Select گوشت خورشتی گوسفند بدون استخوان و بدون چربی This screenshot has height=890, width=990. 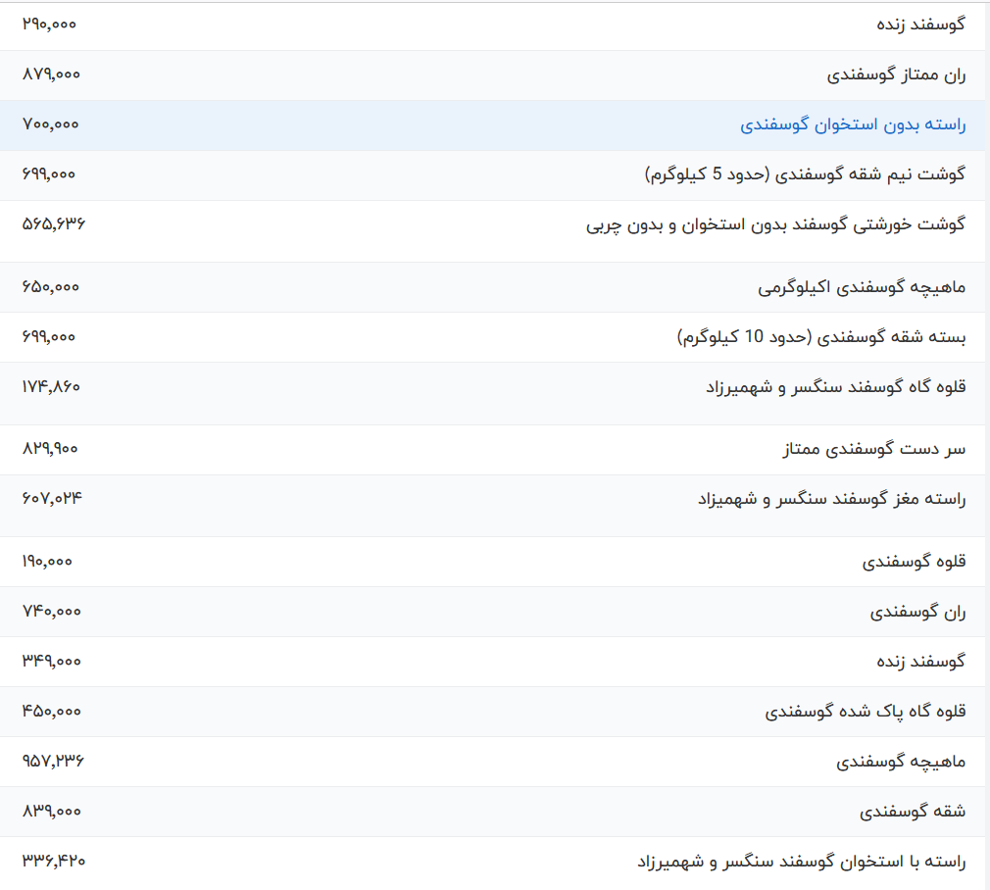pyautogui.click(x=775, y=224)
